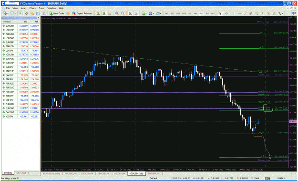Open the Strategy Tester icon
The width and height of the screenshot is (298, 181).
44,13
